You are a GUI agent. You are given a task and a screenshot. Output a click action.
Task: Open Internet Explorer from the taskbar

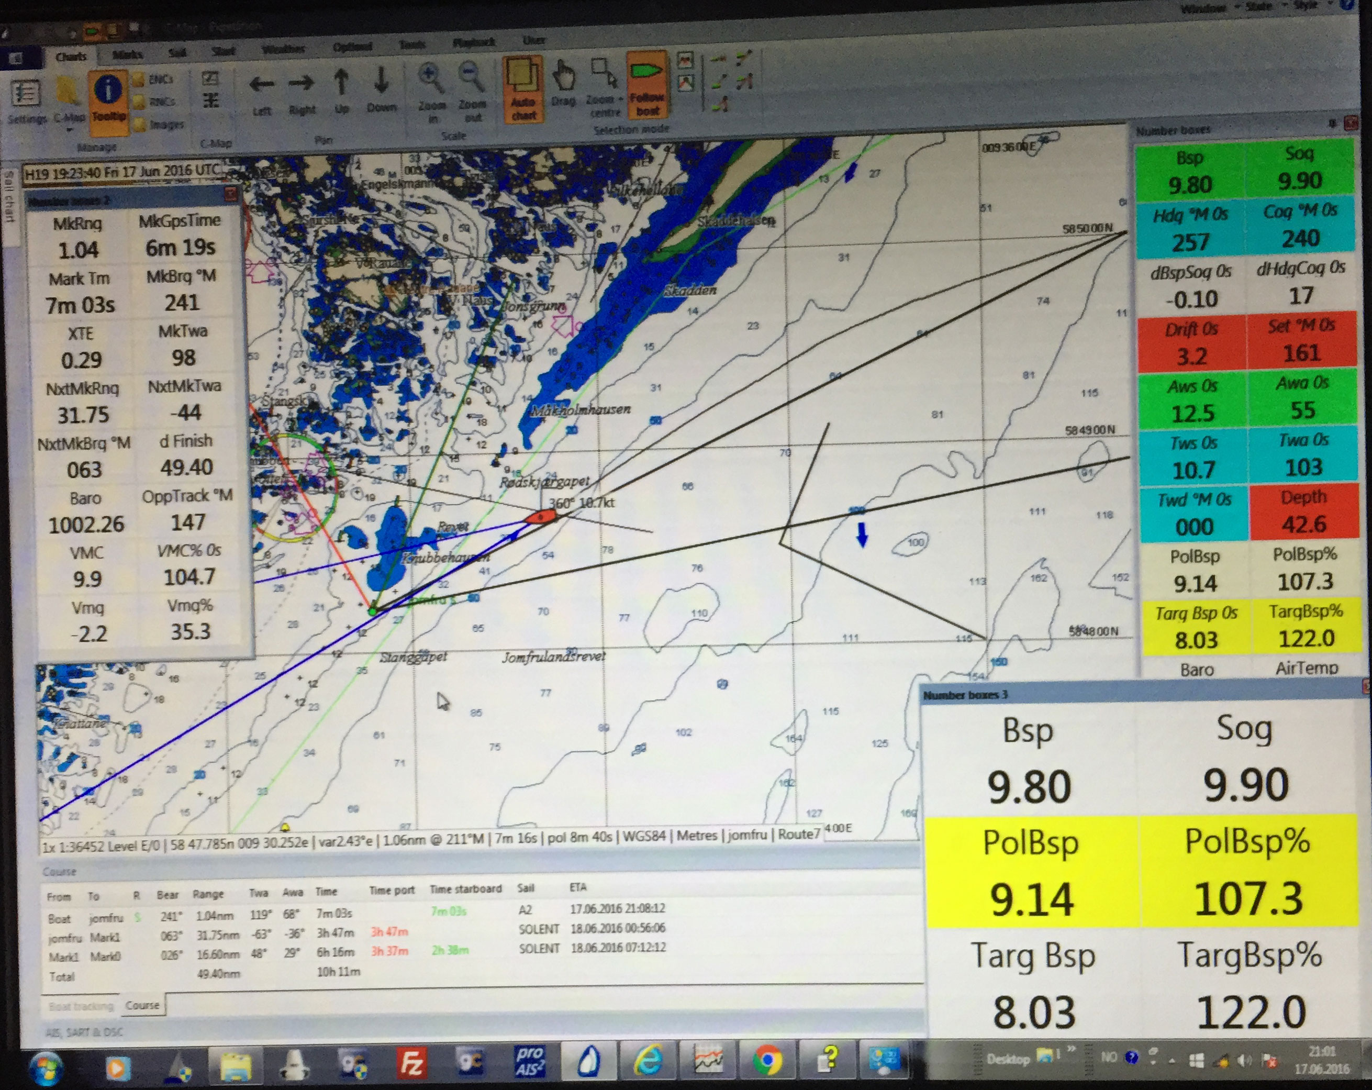tap(648, 1061)
